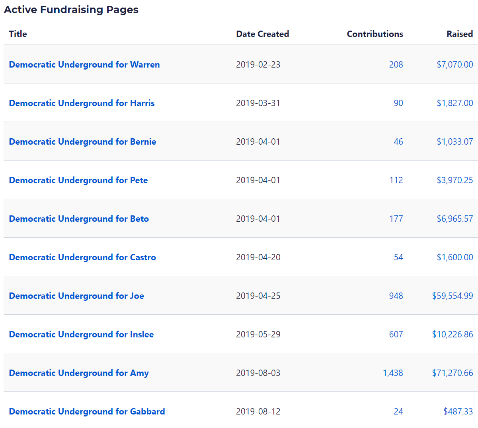This screenshot has width=478, height=428.
Task: Open Democratic Underground for Gabbard page
Action: click(x=87, y=411)
